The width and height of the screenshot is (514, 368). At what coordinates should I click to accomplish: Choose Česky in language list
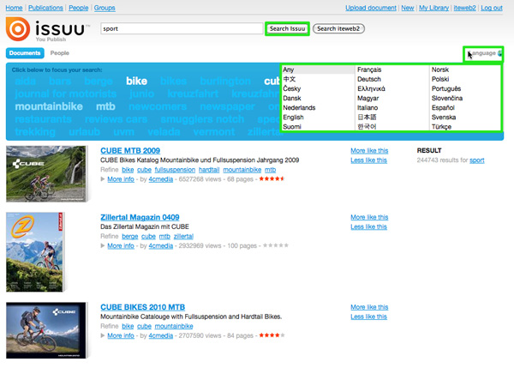tap(292, 88)
